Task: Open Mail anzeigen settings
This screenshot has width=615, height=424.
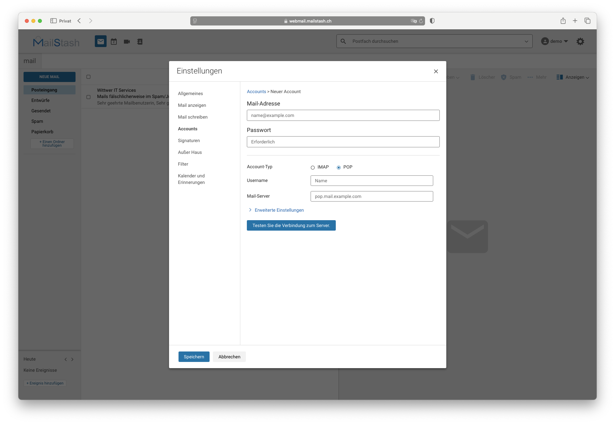Action: [192, 105]
